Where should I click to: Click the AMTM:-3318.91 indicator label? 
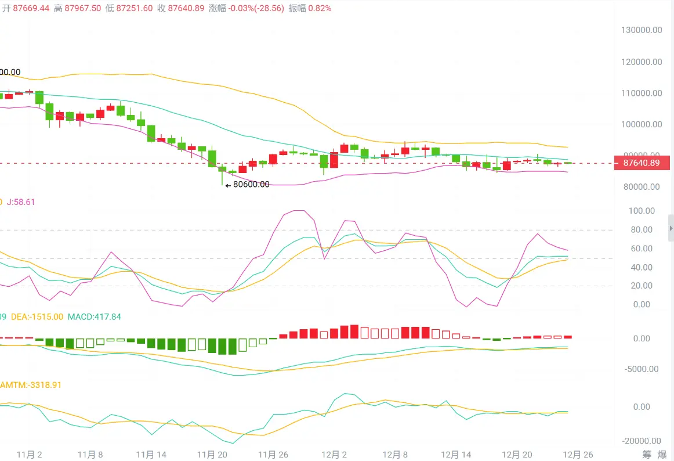click(x=31, y=385)
